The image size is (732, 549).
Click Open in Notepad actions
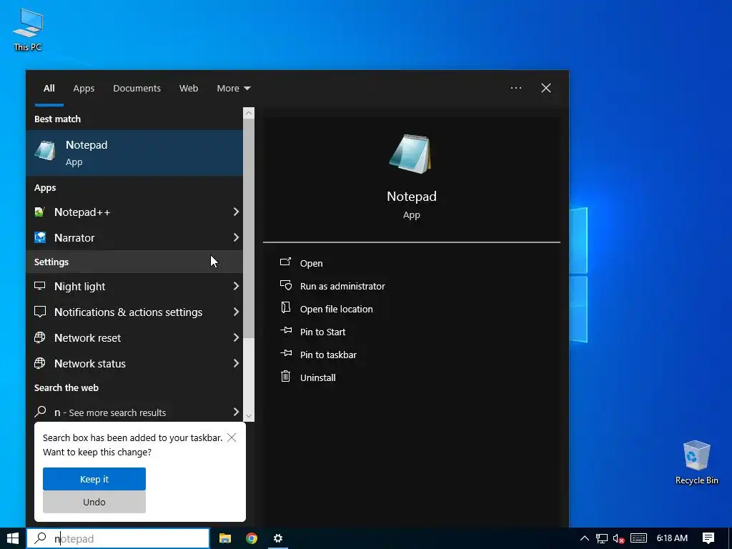[x=312, y=263]
